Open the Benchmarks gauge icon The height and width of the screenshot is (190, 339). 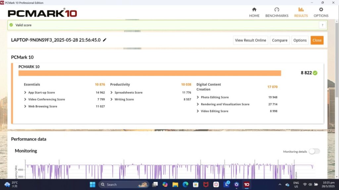277,10
